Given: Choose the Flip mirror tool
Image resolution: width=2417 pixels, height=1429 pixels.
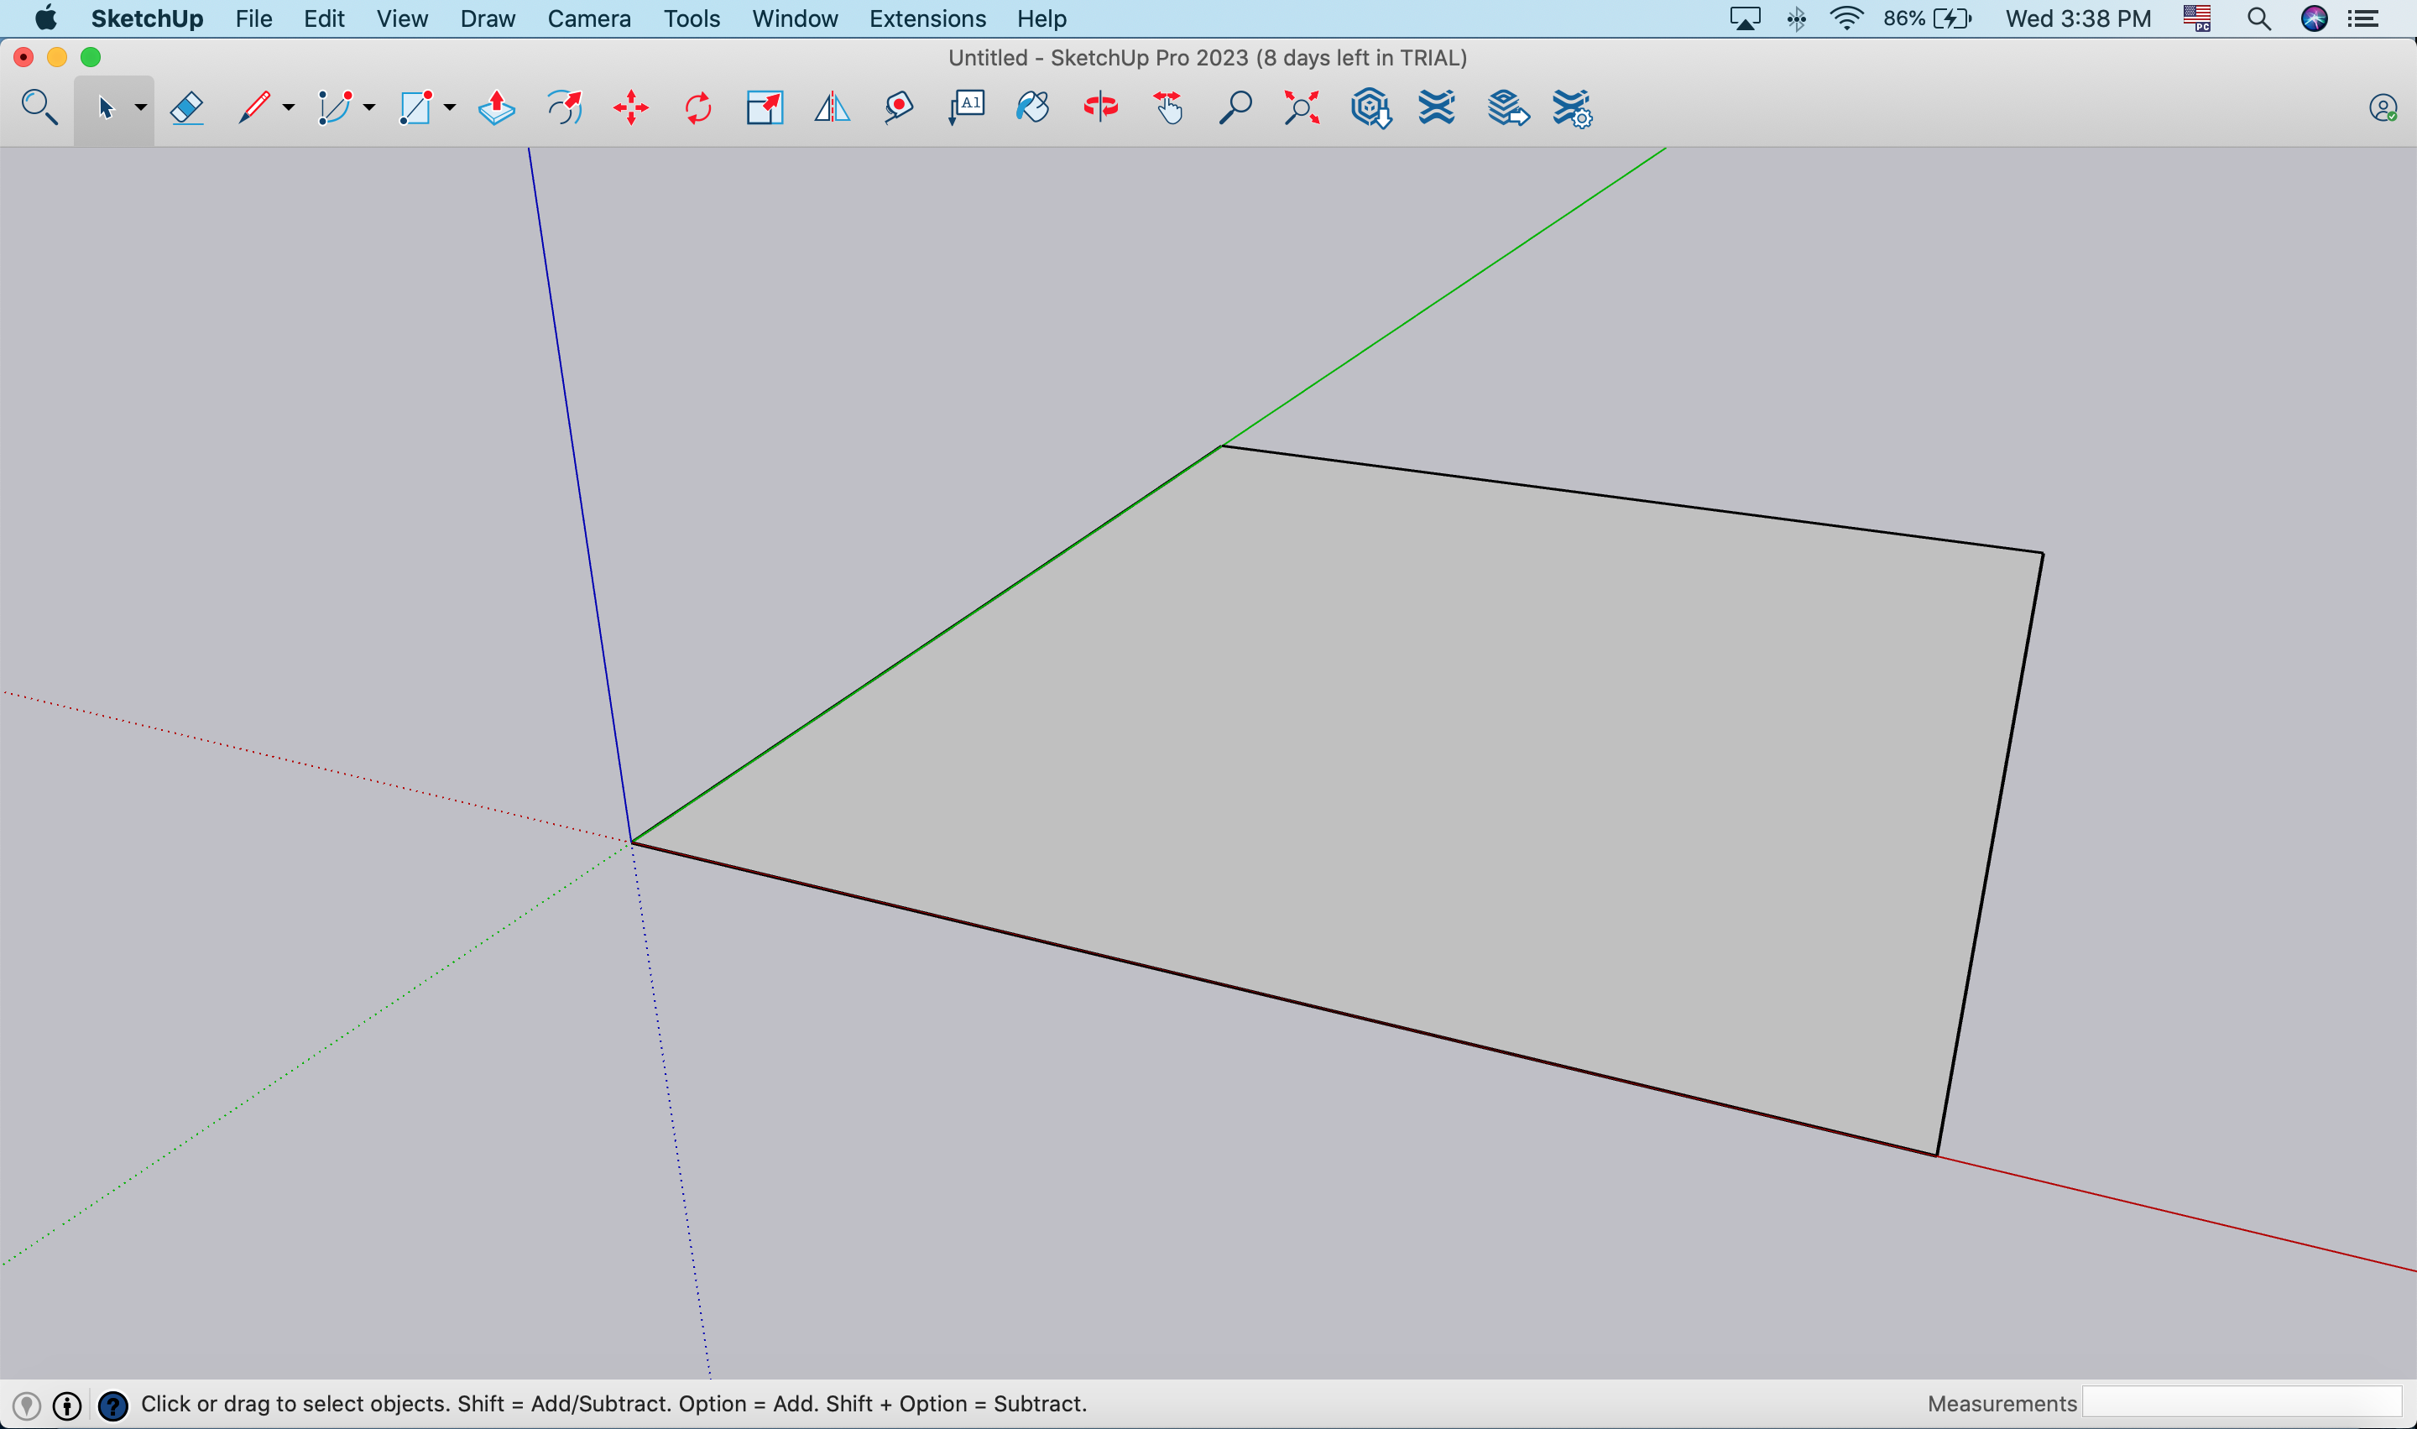Looking at the screenshot, I should click(x=832, y=108).
